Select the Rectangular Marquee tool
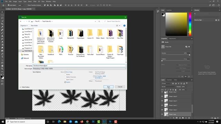This screenshot has width=221, height=124. 2,15
